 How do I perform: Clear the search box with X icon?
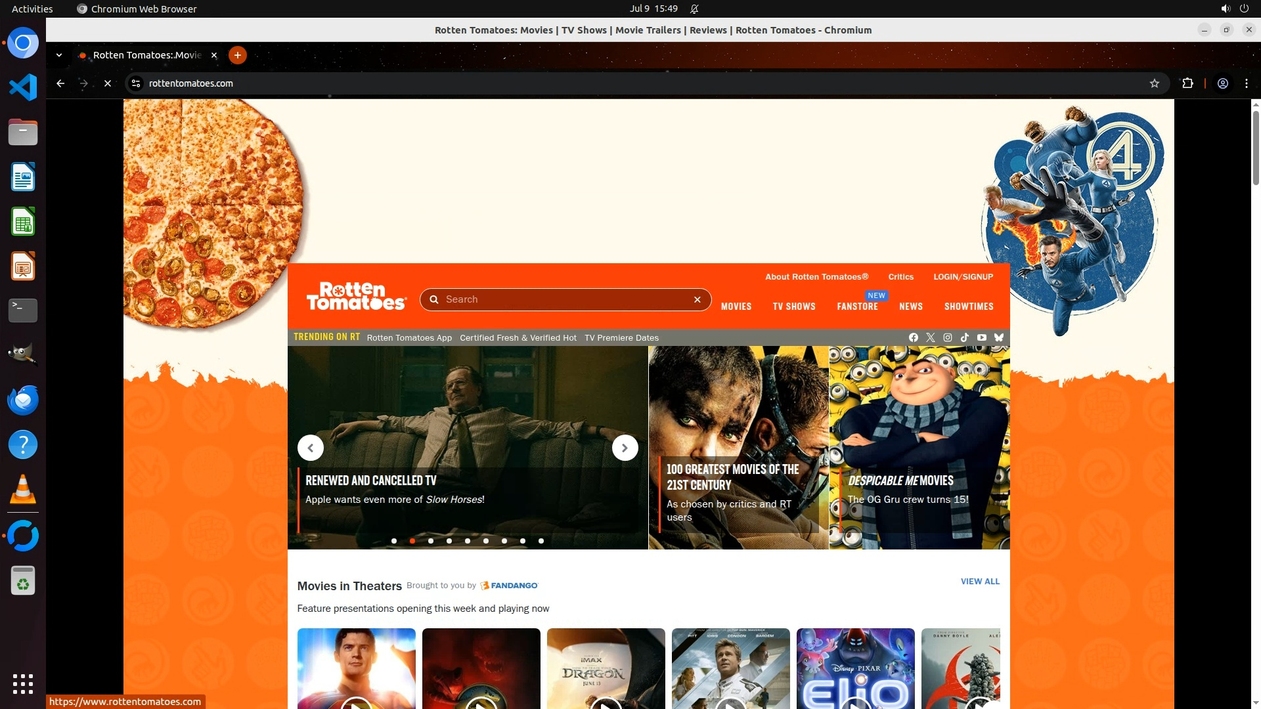[x=697, y=299]
